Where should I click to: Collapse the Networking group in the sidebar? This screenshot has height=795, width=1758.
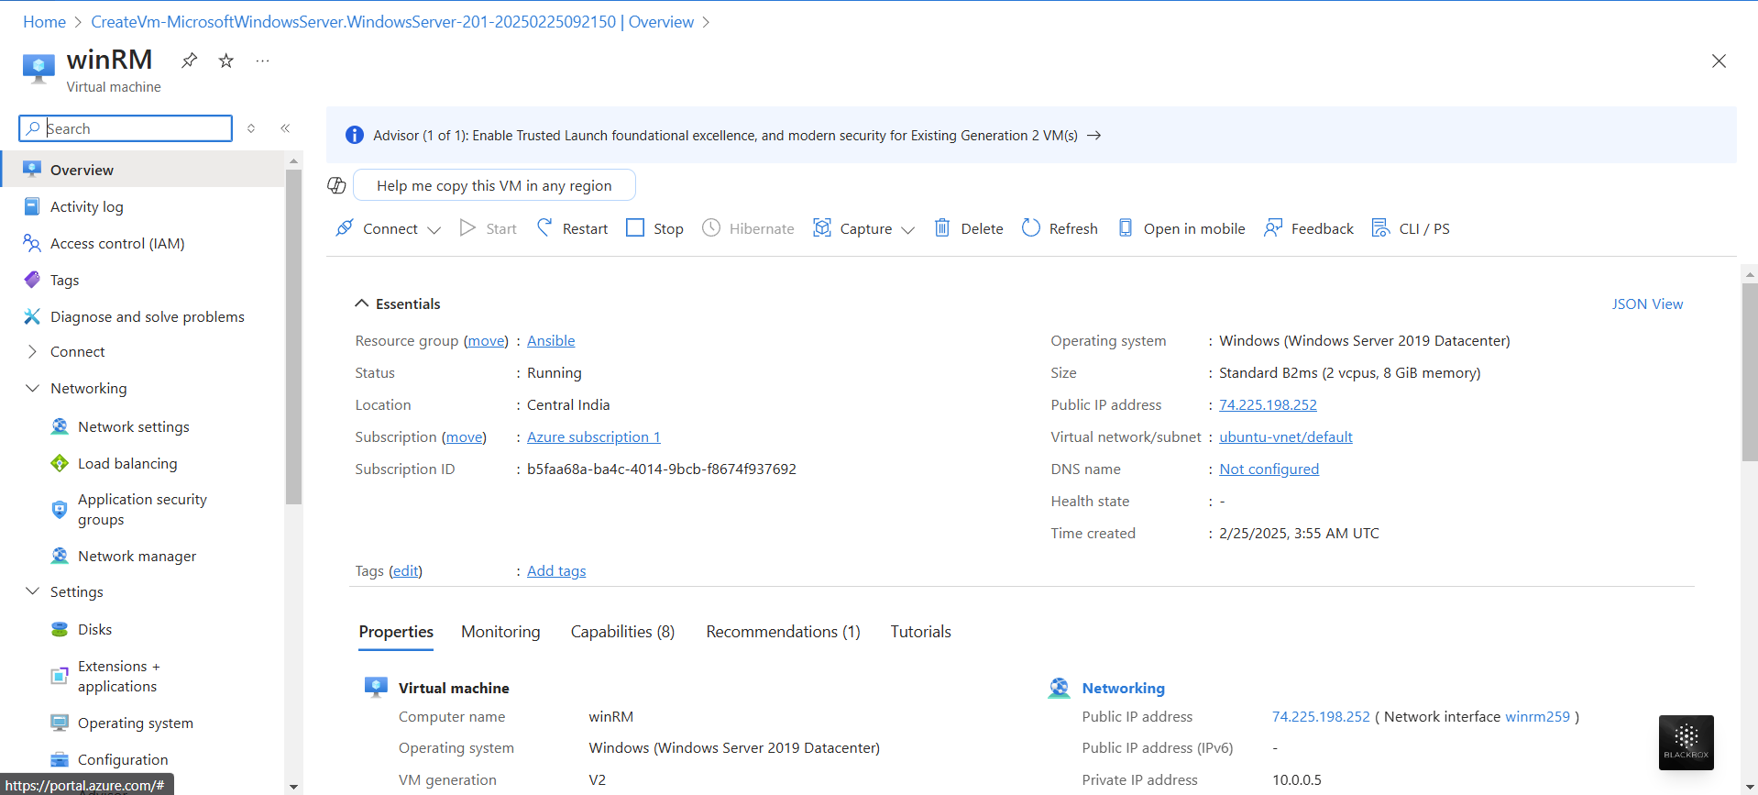[32, 388]
